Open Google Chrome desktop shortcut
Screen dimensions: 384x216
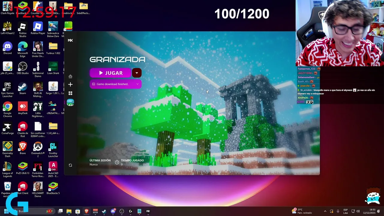7,110
